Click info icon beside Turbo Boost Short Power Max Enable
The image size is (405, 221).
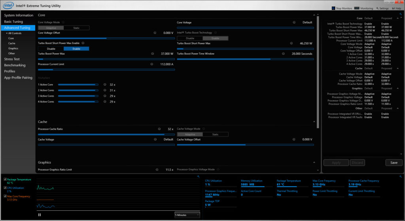pyautogui.click(x=83, y=43)
